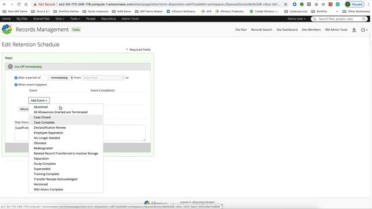Click the Step Description text area
Image resolution: width=372 pixels, height=209 pixels.
click(x=80, y=133)
